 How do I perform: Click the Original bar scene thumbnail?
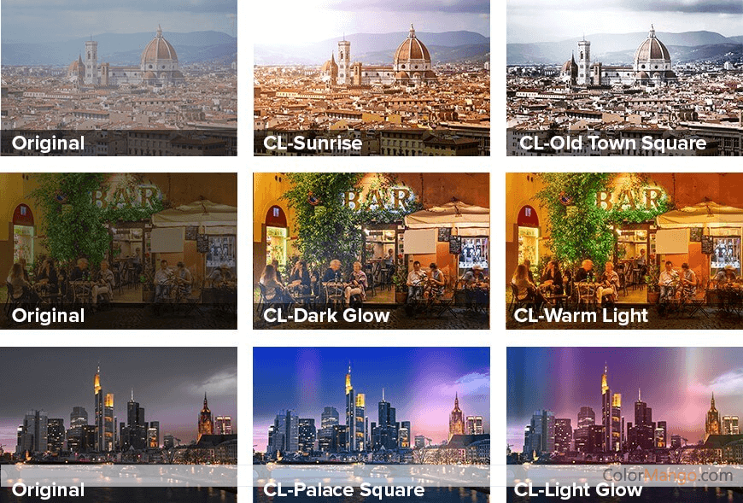click(x=119, y=250)
